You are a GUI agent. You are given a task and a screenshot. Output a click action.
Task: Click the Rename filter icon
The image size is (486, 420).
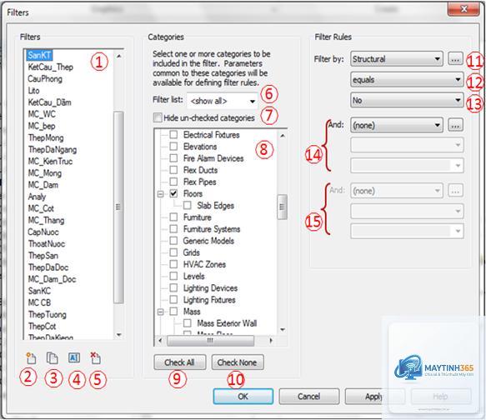(x=73, y=358)
